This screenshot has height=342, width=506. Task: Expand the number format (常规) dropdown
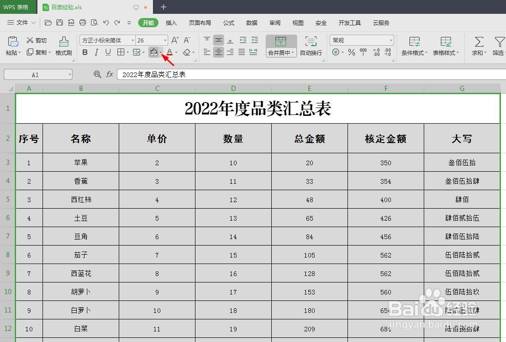pos(392,40)
